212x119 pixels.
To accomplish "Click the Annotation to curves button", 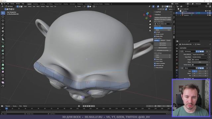I will [x=163, y=51].
